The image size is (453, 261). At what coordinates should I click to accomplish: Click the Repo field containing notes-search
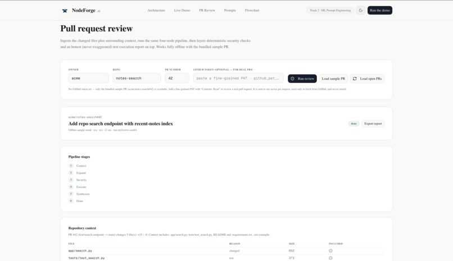pyautogui.click(x=137, y=78)
